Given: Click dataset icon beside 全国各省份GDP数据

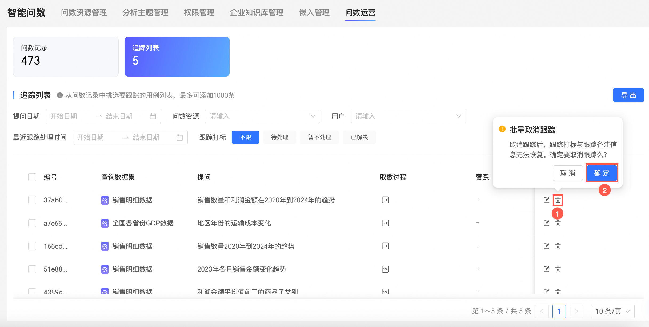Looking at the screenshot, I should (x=105, y=223).
